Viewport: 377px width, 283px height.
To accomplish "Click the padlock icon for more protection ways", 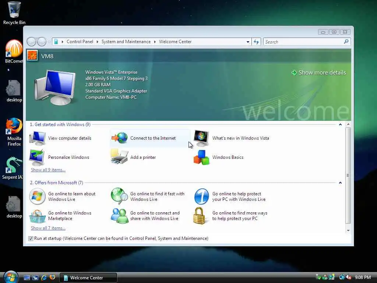I will click(199, 216).
